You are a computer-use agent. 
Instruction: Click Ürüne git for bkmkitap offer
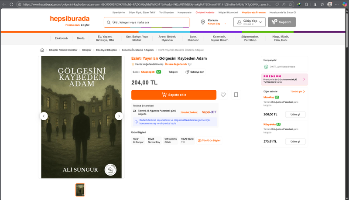295,115
